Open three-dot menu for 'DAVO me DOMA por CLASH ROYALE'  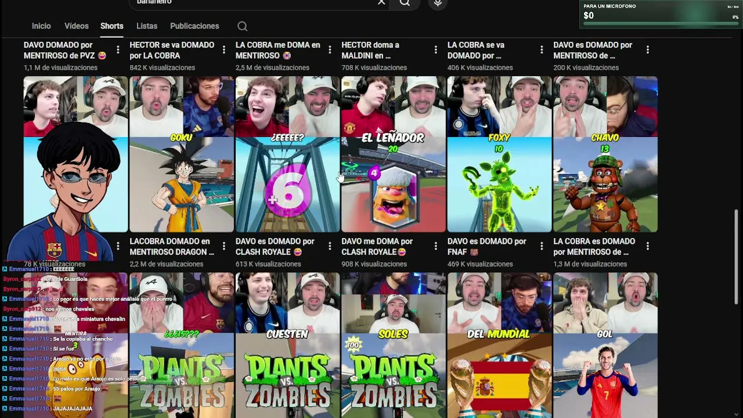click(435, 247)
